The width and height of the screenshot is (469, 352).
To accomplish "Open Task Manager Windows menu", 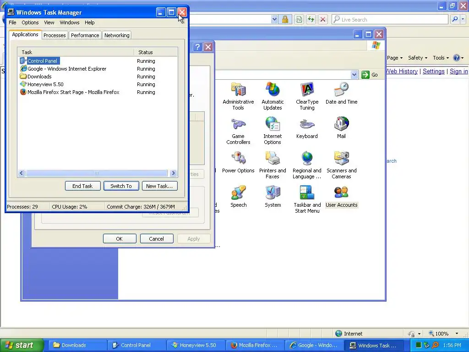I will pos(70,22).
